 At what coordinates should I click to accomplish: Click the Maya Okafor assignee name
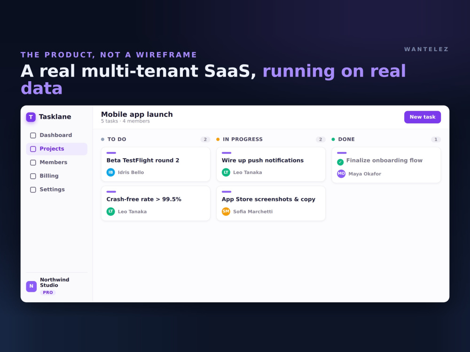(x=365, y=174)
